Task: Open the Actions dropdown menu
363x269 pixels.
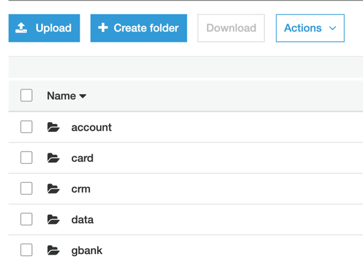Action: tap(310, 28)
